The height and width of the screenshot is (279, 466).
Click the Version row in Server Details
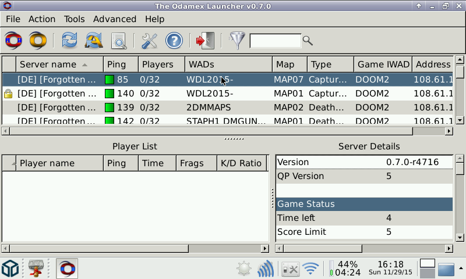365,162
